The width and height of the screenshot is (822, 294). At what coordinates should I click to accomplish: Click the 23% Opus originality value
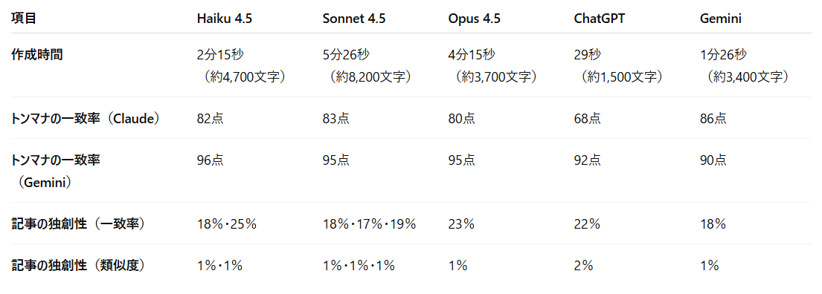point(461,224)
